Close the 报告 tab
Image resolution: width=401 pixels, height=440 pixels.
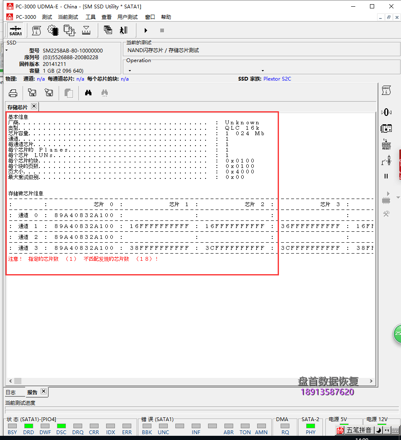click(44, 391)
